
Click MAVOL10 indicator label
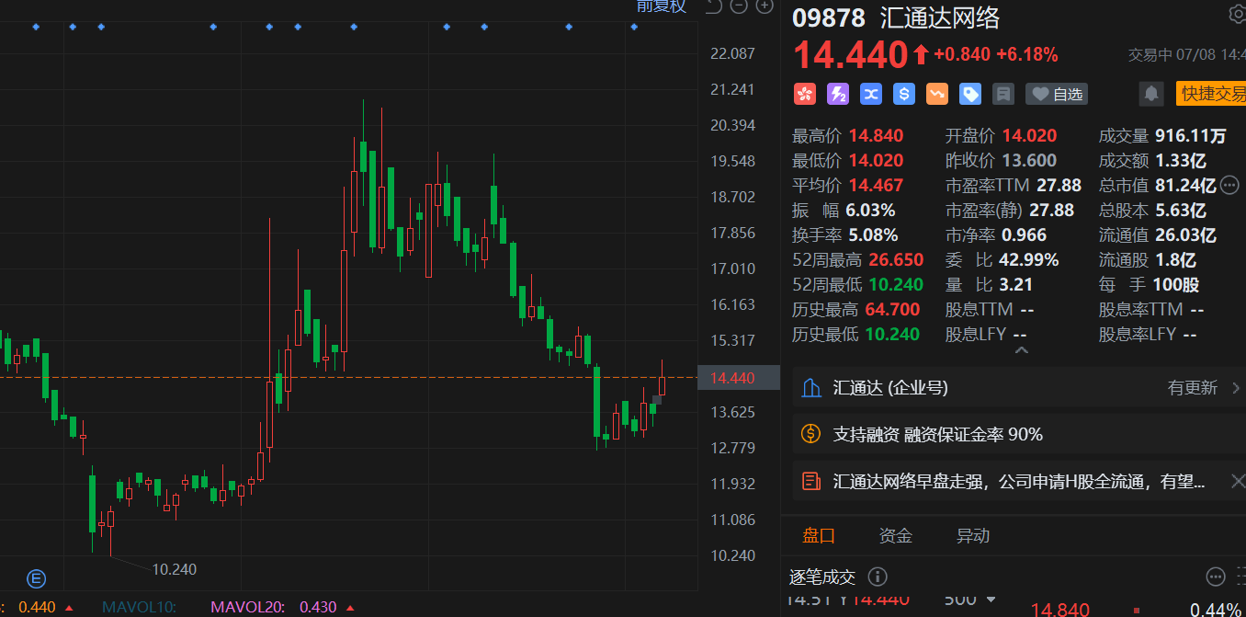click(139, 607)
